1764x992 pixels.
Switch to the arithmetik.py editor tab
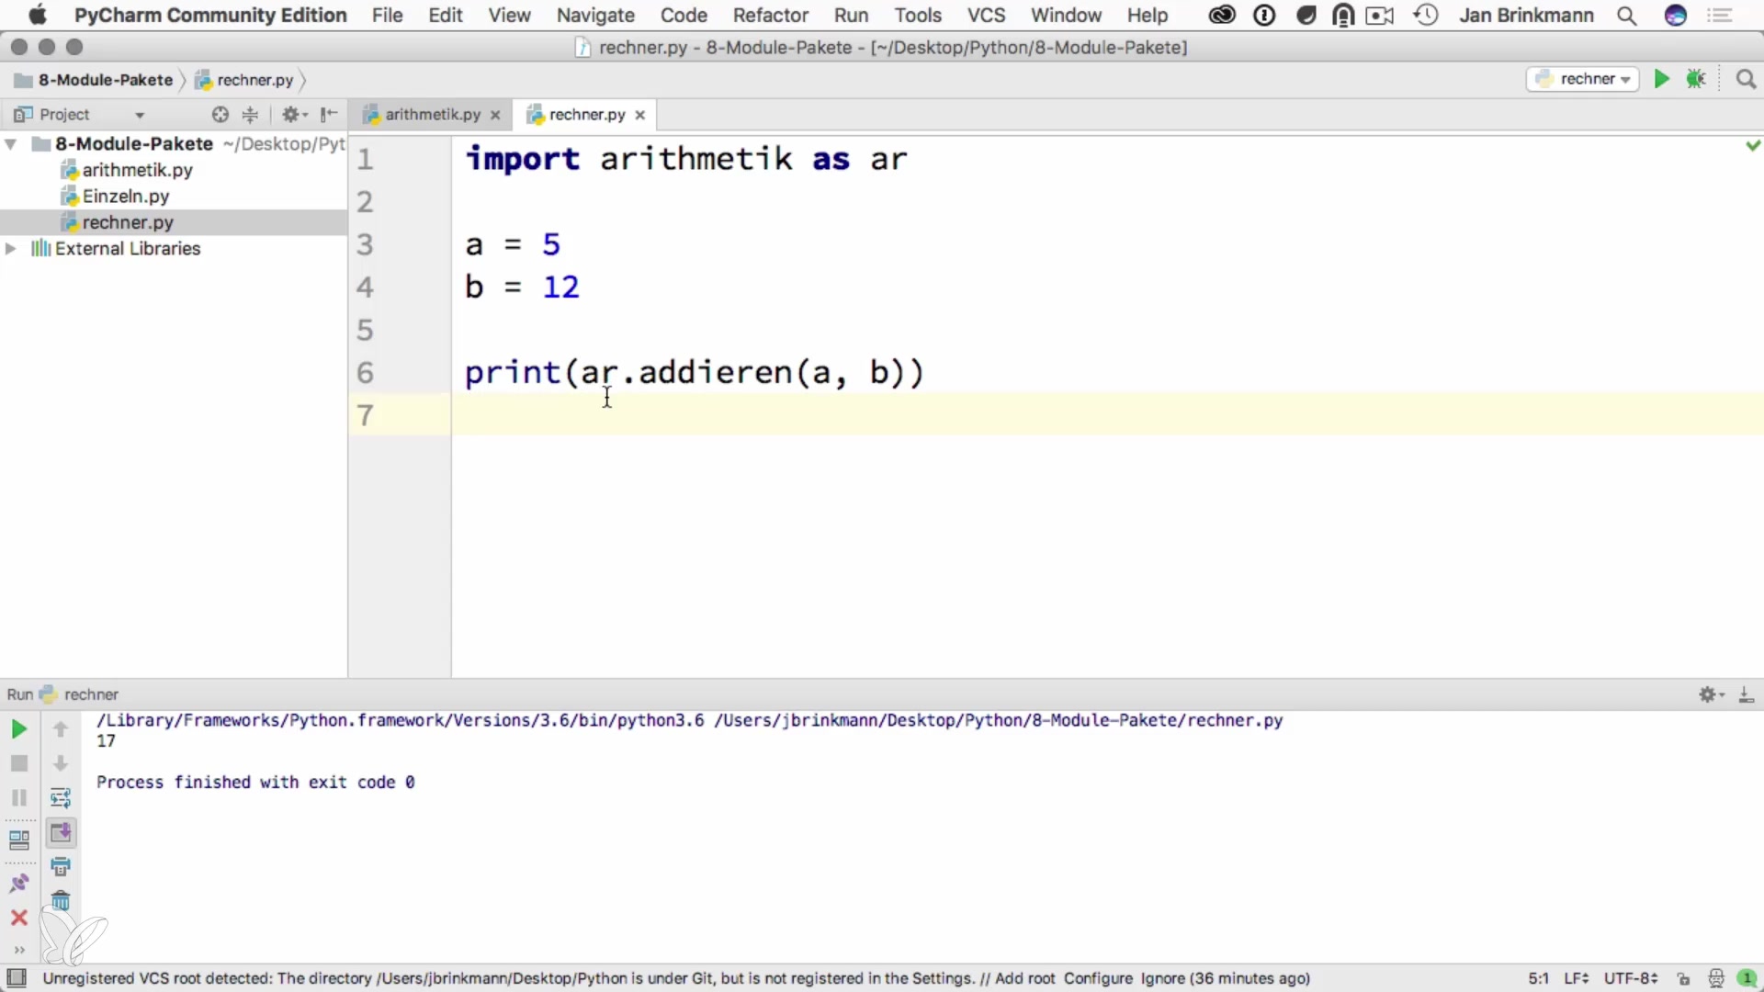tap(432, 115)
